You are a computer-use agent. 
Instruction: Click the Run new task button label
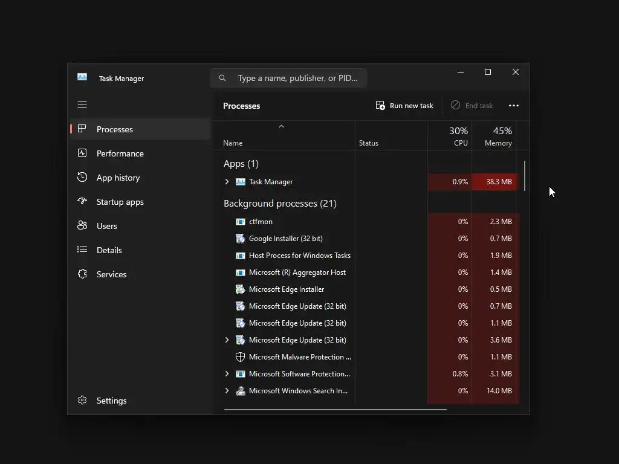coord(411,106)
